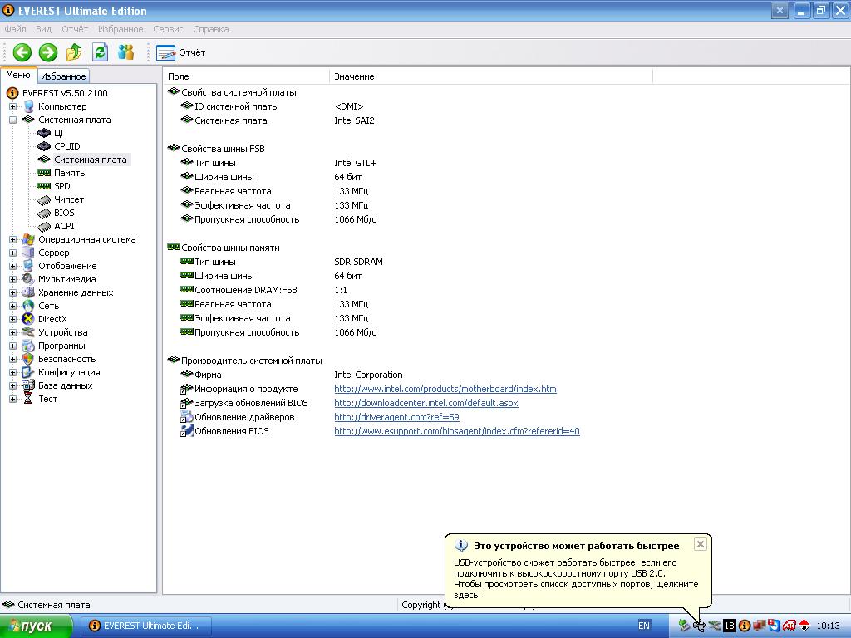
Task: Click the USB balloon notification text
Action: pos(575,579)
